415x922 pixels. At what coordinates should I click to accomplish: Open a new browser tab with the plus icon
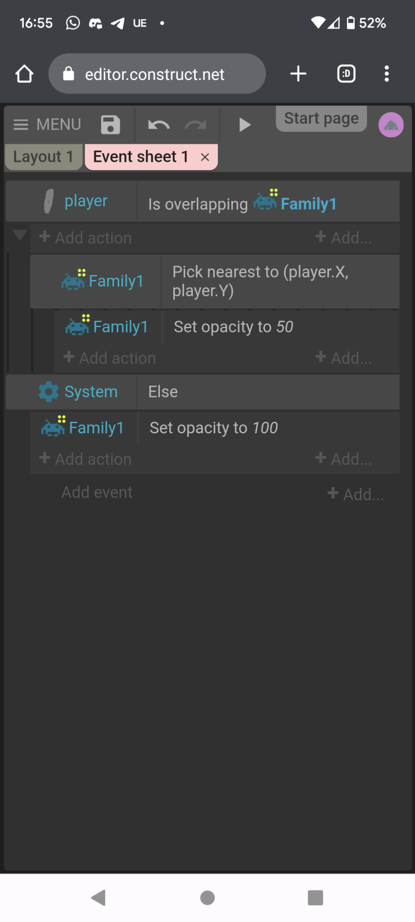click(298, 74)
